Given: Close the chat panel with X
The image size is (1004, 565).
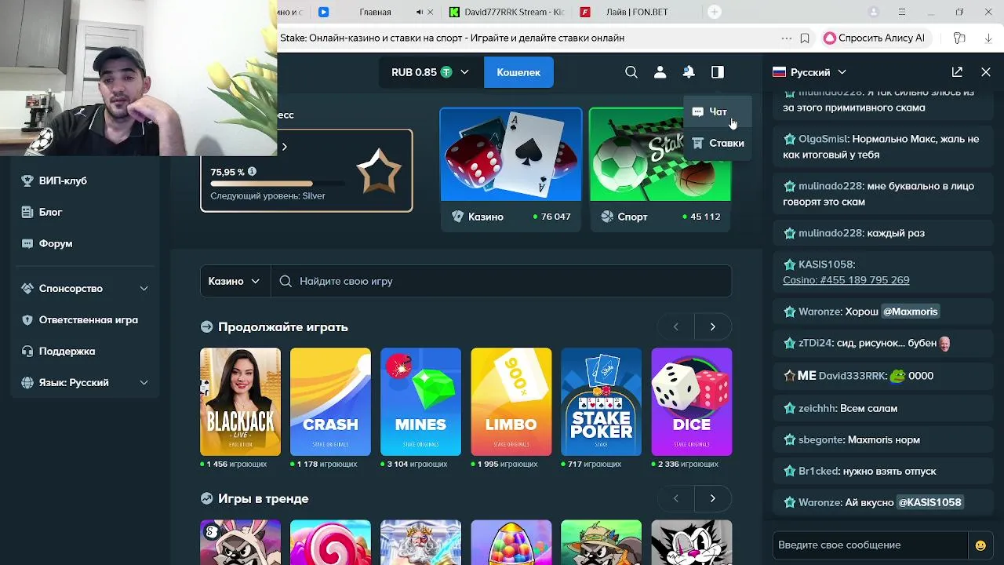Looking at the screenshot, I should tap(986, 71).
